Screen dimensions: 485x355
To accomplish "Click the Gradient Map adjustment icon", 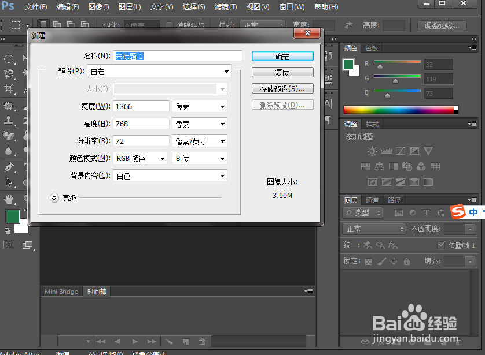I will (428, 182).
